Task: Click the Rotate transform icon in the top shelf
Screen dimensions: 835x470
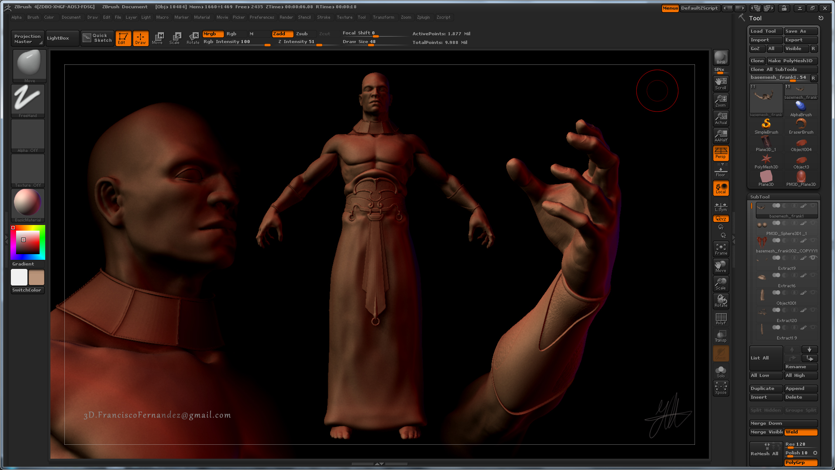Action: 193,38
